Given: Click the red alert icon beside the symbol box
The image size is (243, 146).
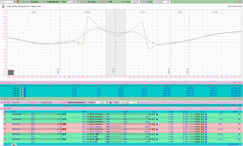Looking at the screenshot, I should coord(18,2).
